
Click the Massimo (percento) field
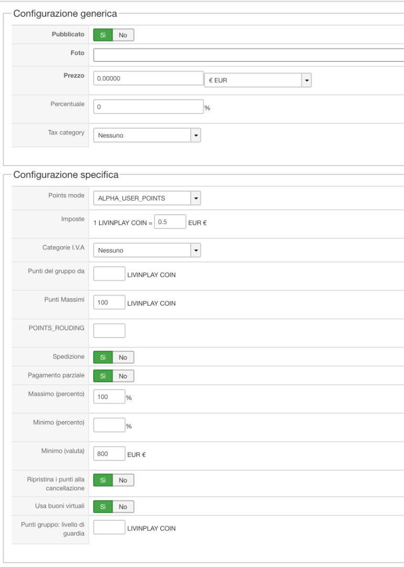[109, 397]
